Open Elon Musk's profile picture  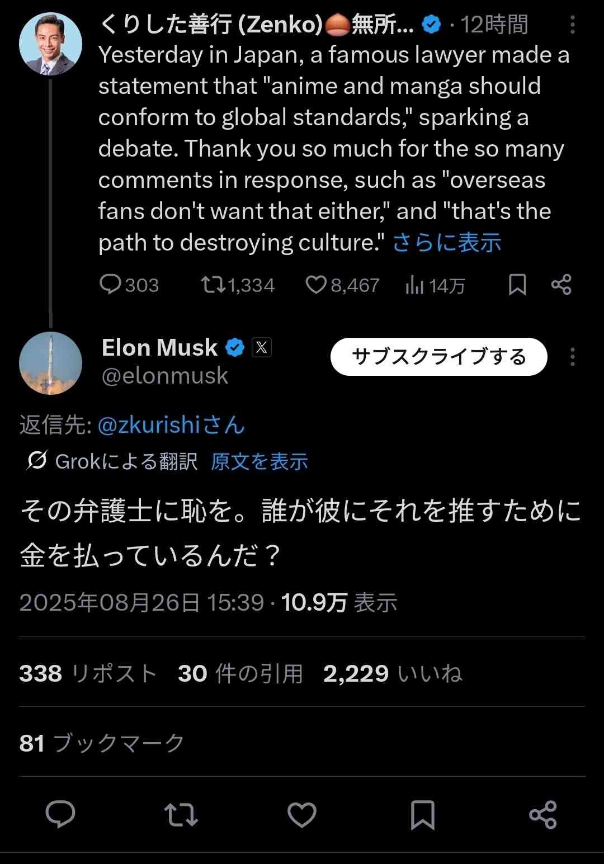50,363
